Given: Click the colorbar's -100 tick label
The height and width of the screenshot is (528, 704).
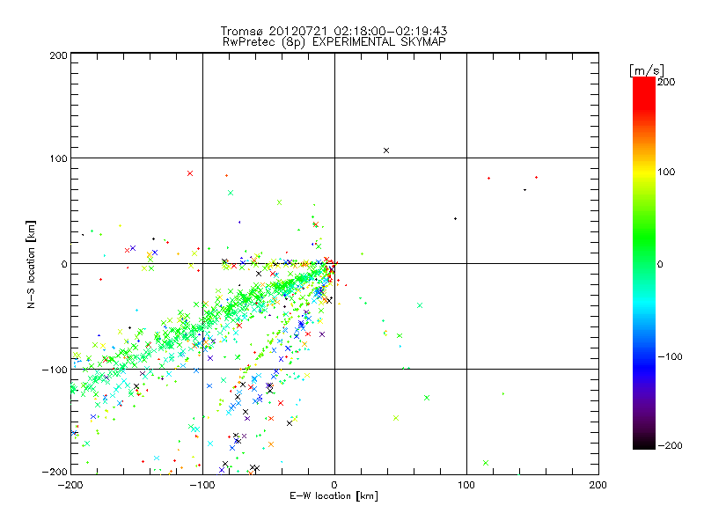Looking at the screenshot, I should 671,356.
